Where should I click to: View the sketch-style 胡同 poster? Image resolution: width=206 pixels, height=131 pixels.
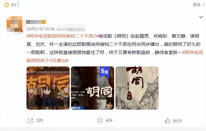[137, 88]
